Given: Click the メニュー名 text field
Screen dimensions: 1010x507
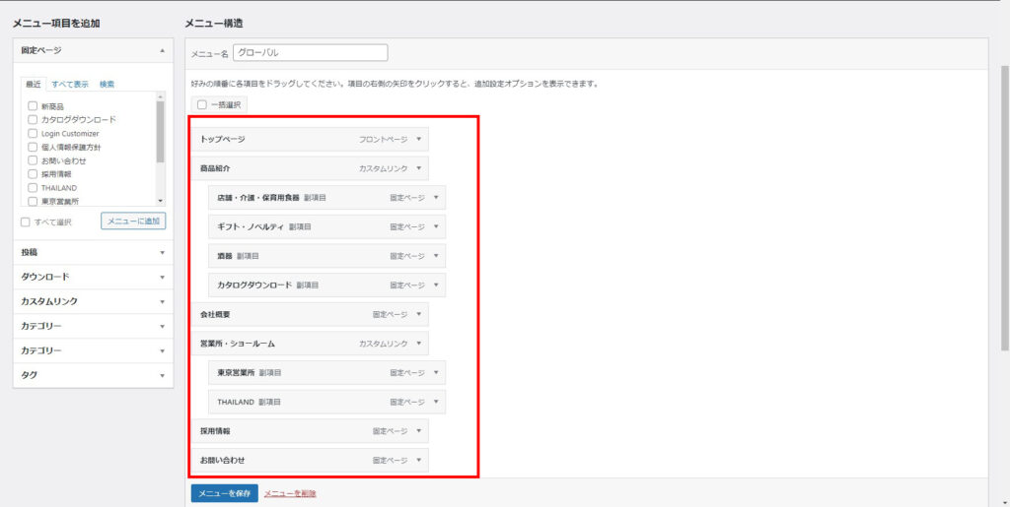Looking at the screenshot, I should pyautogui.click(x=311, y=53).
